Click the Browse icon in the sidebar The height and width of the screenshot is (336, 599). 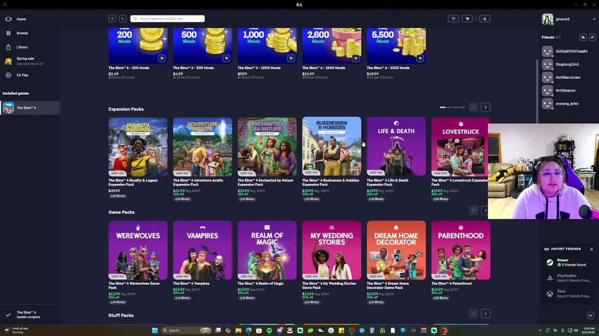click(x=8, y=33)
